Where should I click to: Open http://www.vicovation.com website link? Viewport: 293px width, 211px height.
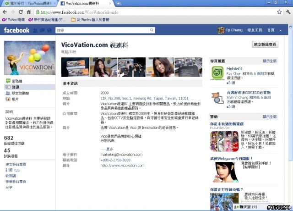122,166
